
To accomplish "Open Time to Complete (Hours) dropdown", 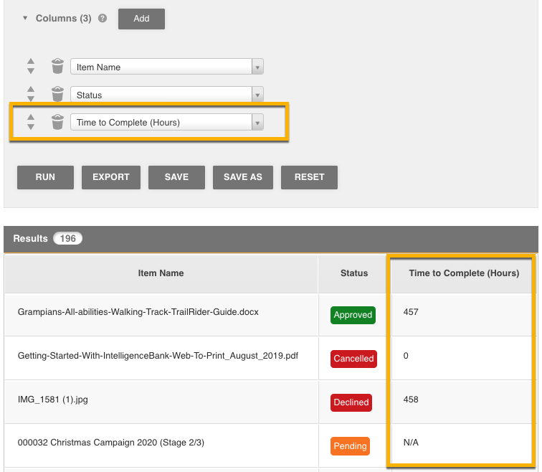I will point(257,123).
